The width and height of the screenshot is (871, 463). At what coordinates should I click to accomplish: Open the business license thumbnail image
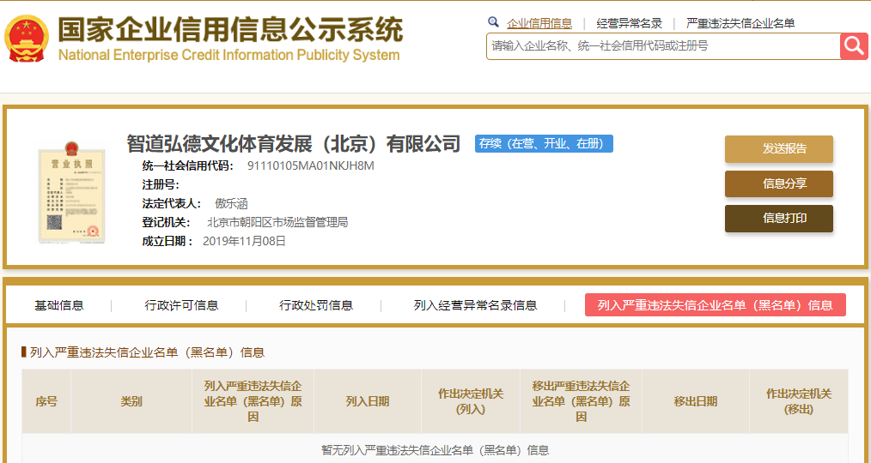[x=71, y=192]
